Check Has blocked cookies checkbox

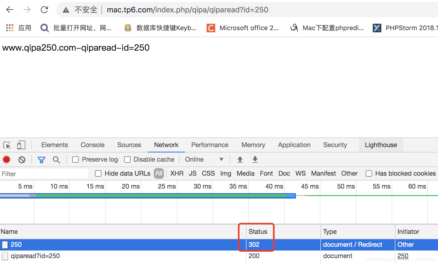[369, 173]
